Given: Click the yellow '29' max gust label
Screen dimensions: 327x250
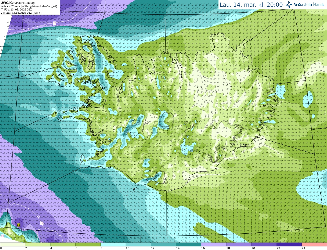Looking at the screenshot, I should pos(19,225).
